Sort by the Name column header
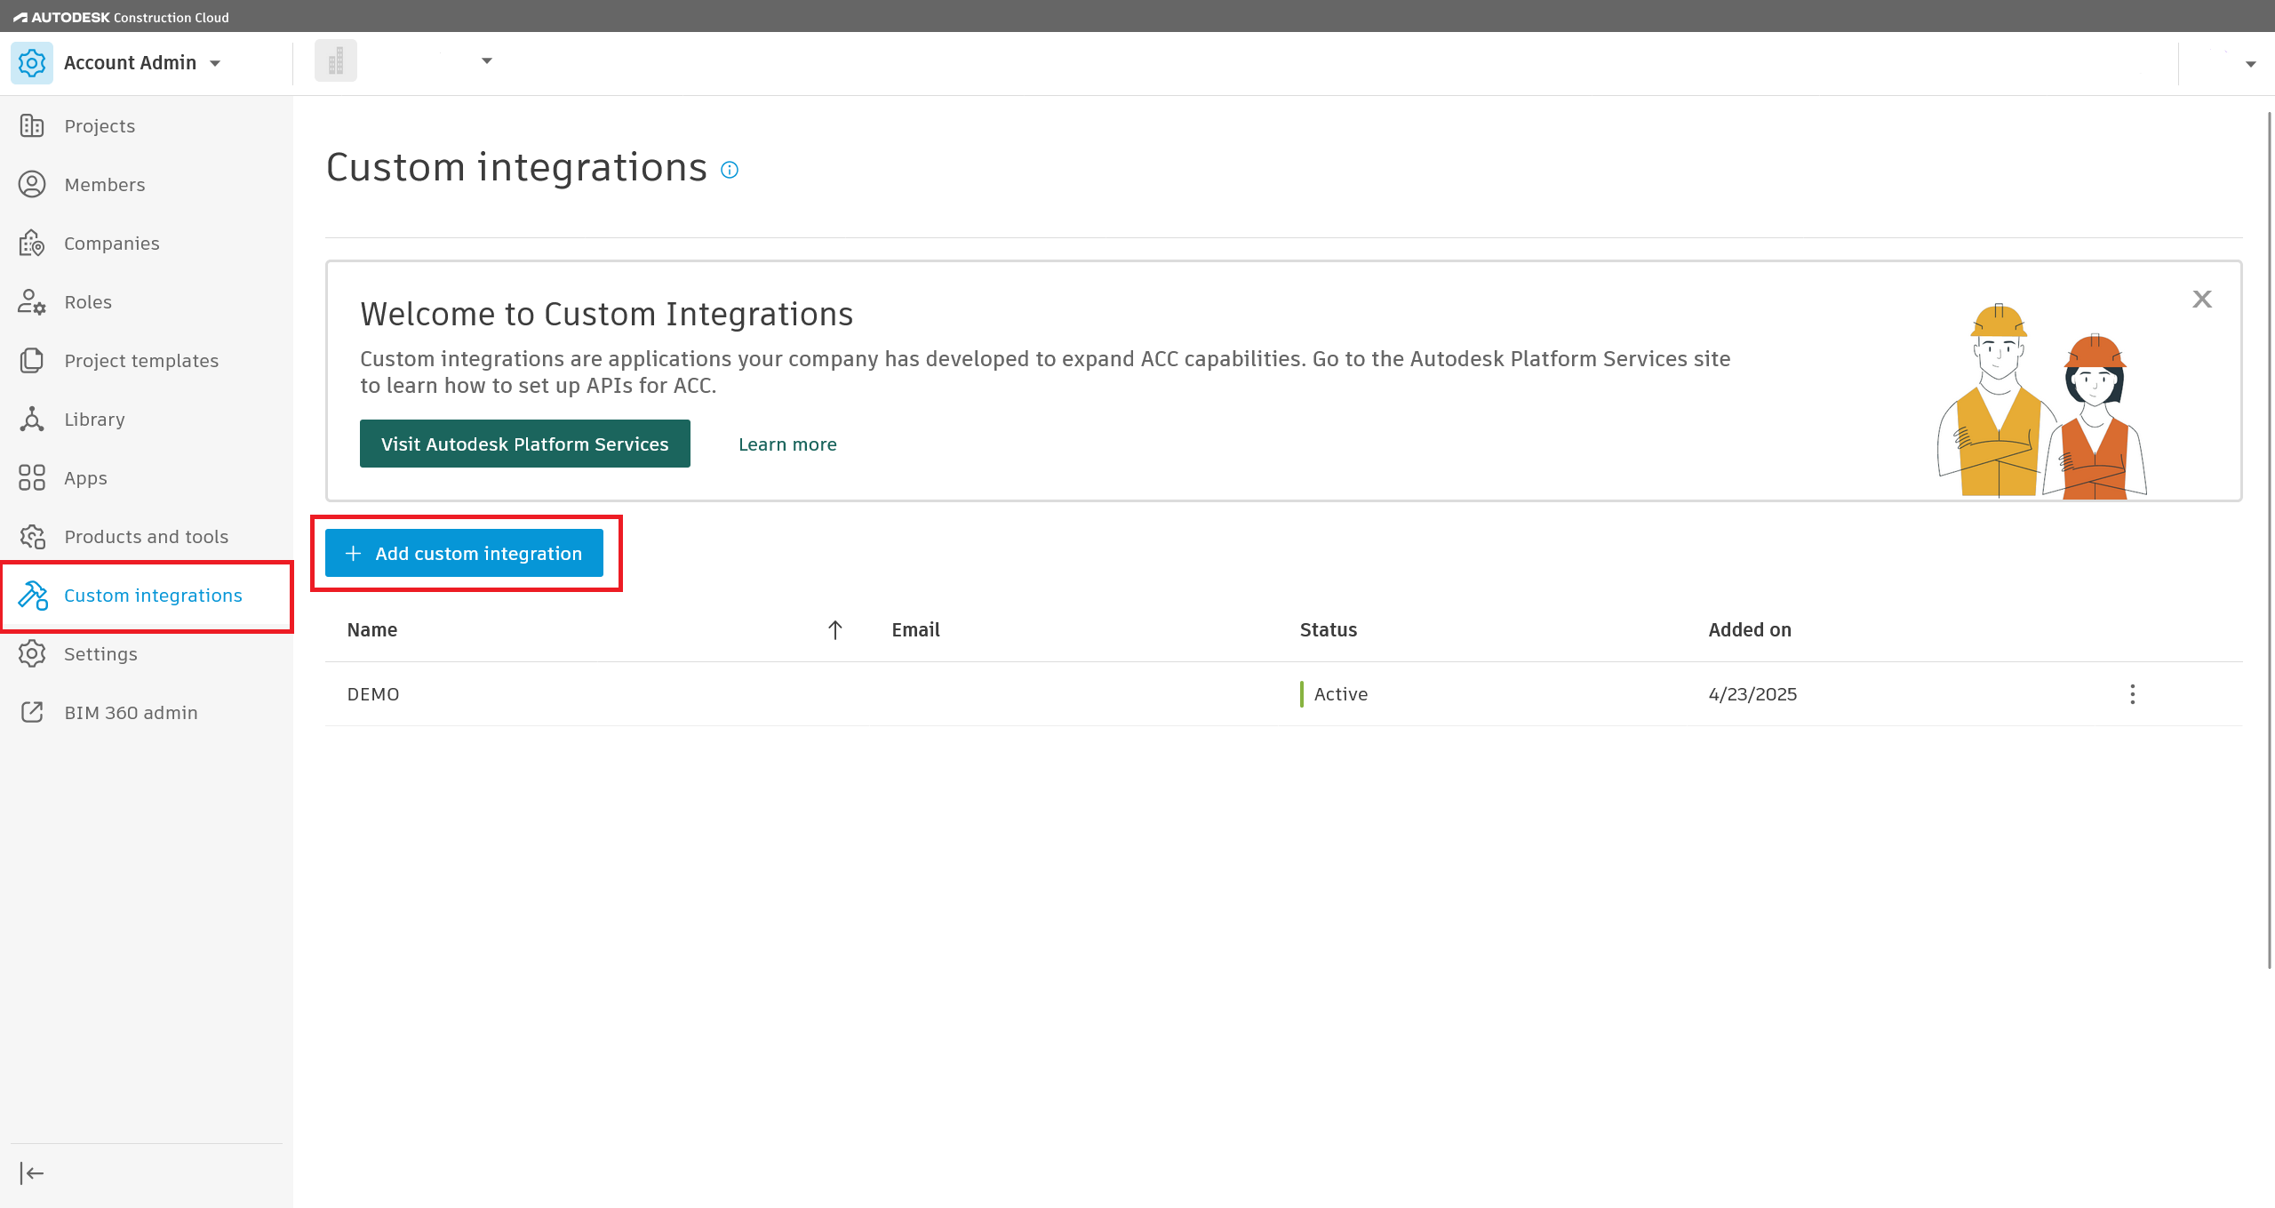 click(372, 630)
